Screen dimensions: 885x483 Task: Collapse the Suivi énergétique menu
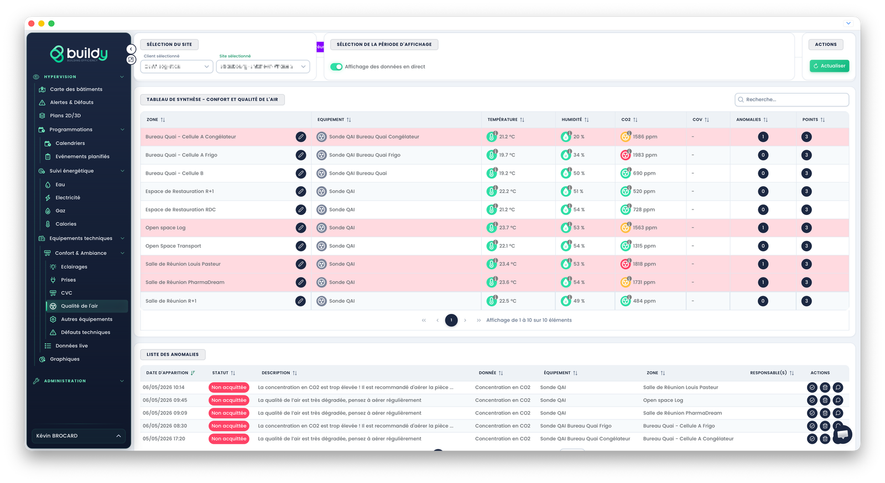pyautogui.click(x=122, y=171)
